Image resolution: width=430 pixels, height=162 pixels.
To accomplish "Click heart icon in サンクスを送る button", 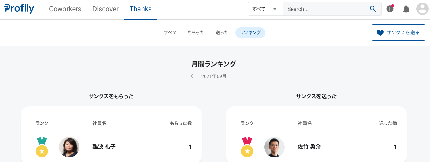I will [380, 33].
